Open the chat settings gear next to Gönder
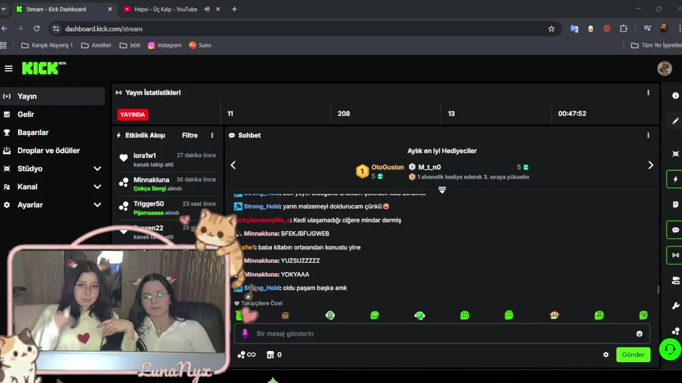Screen dimensions: 682x383 (606, 355)
